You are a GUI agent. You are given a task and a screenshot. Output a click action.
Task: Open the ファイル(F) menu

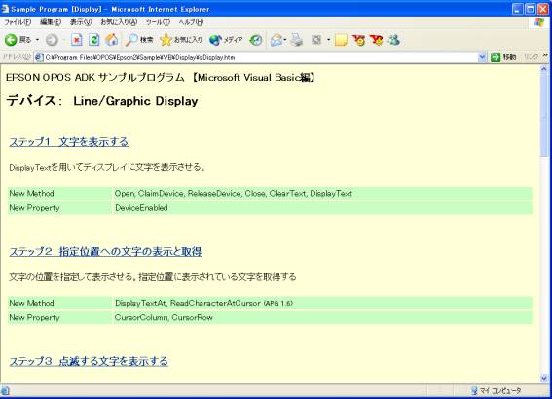point(18,22)
